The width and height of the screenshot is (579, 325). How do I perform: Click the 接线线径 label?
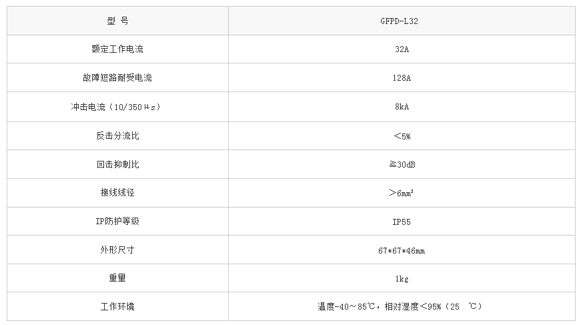117,193
